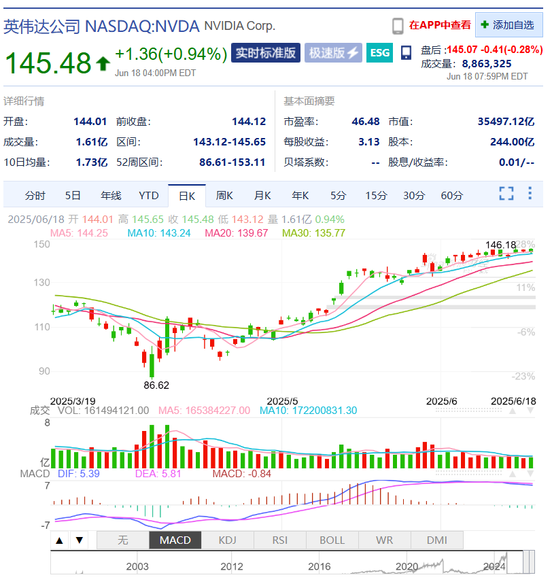
Task: Click the 市盈率 value 46.48
Action: 366,122
